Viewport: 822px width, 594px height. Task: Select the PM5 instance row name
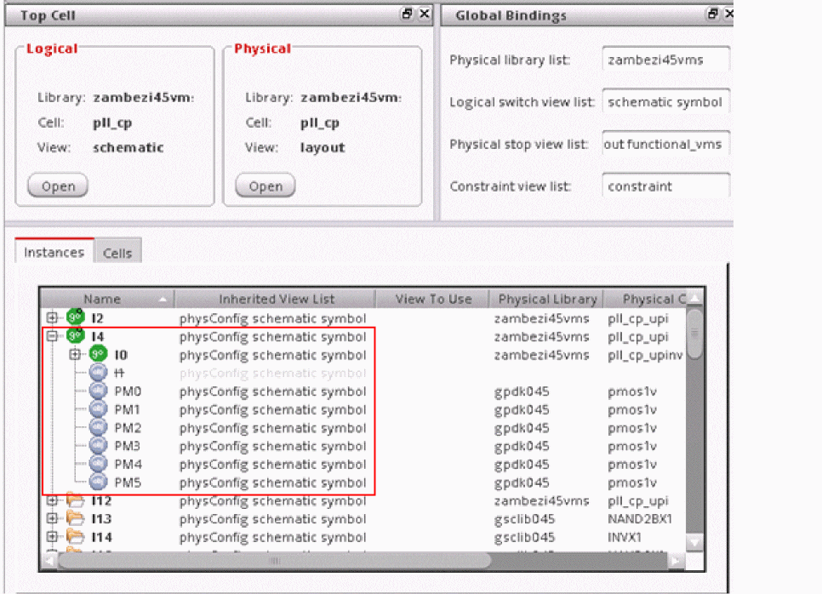128,483
